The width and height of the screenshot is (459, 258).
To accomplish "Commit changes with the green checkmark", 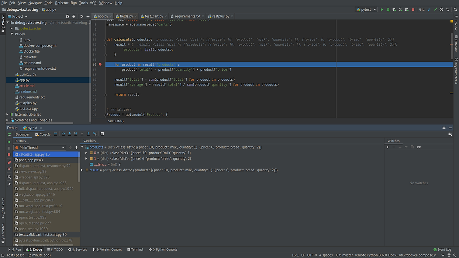I will pyautogui.click(x=435, y=10).
